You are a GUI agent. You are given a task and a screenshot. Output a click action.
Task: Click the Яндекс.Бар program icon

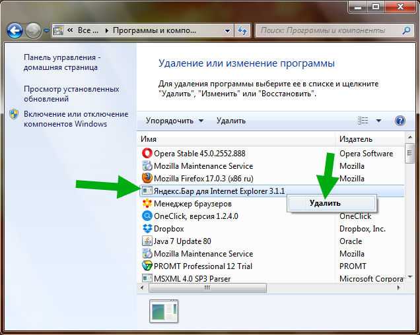(147, 191)
